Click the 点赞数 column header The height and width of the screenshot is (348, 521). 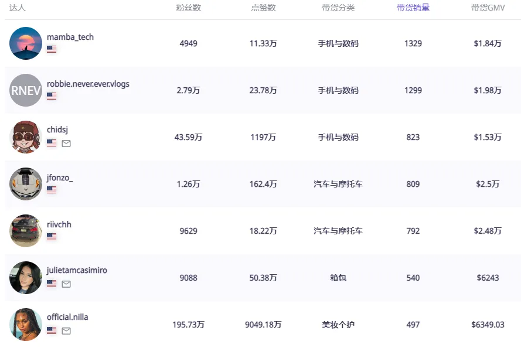pyautogui.click(x=263, y=8)
